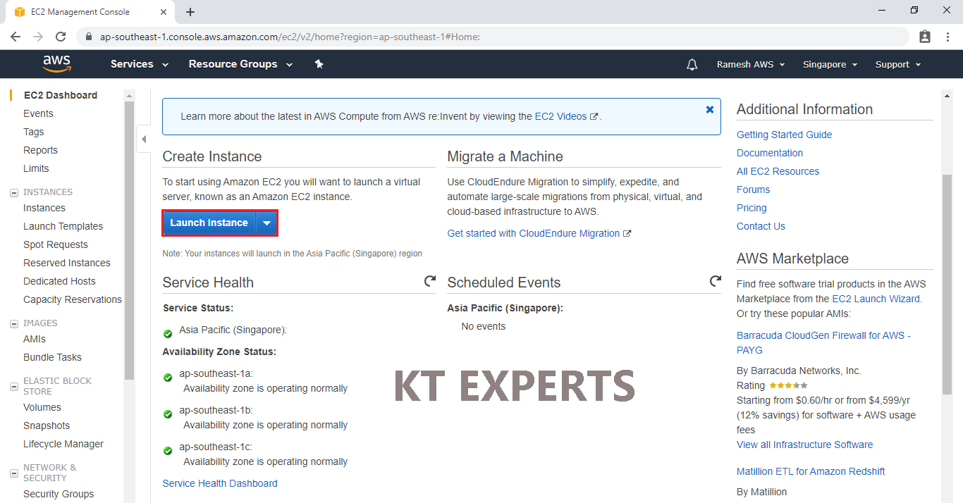This screenshot has width=963, height=503.
Task: Open the Services menu
Action: coord(139,64)
